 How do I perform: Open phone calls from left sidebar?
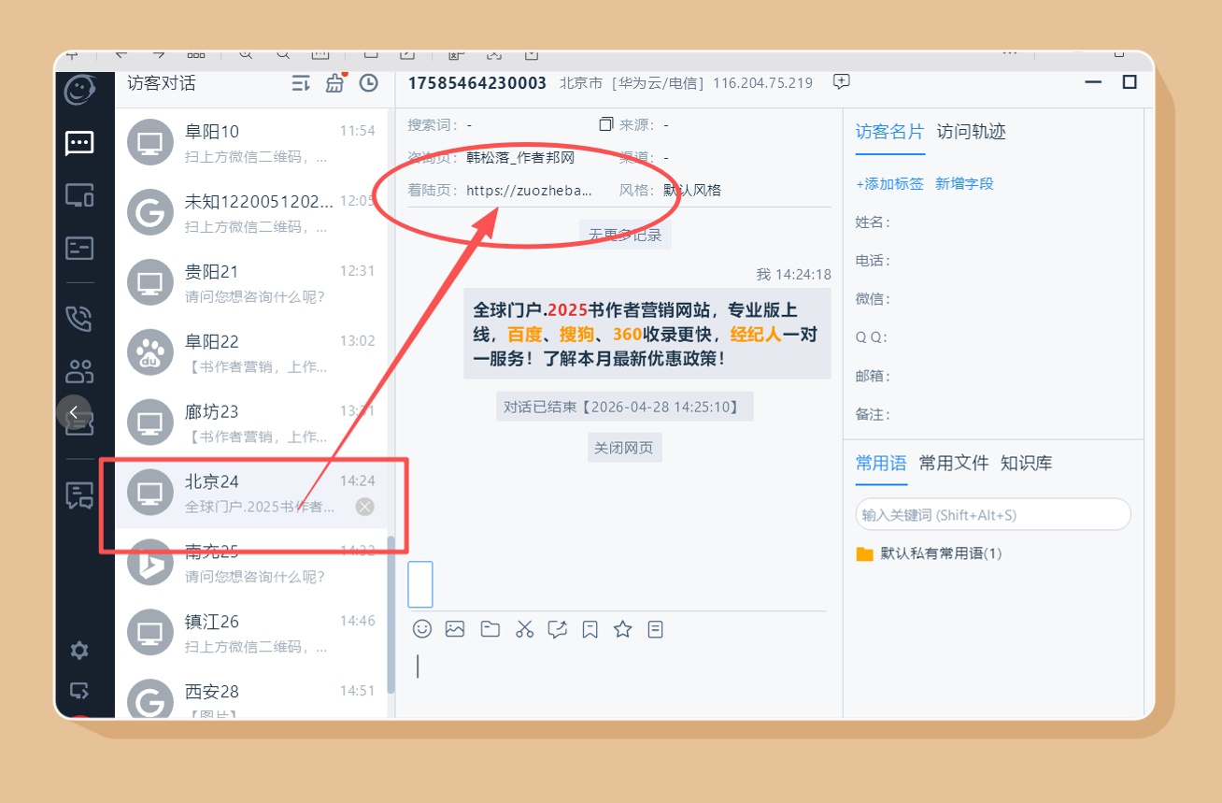[x=79, y=318]
